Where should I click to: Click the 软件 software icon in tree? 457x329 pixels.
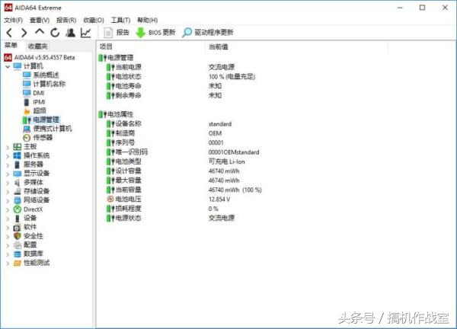(x=18, y=227)
